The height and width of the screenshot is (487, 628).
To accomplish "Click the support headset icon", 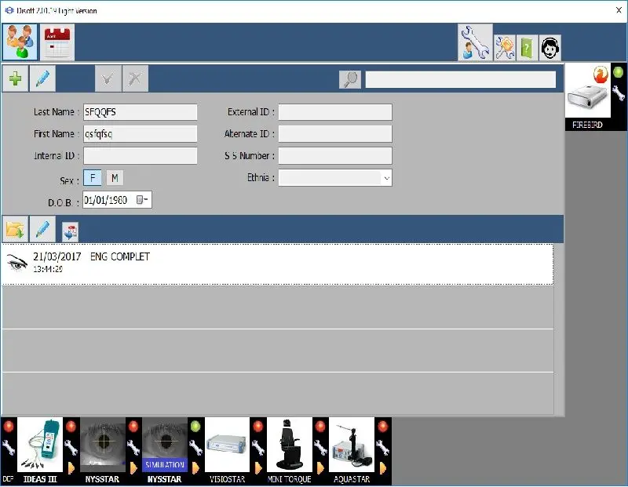I will pyautogui.click(x=549, y=48).
